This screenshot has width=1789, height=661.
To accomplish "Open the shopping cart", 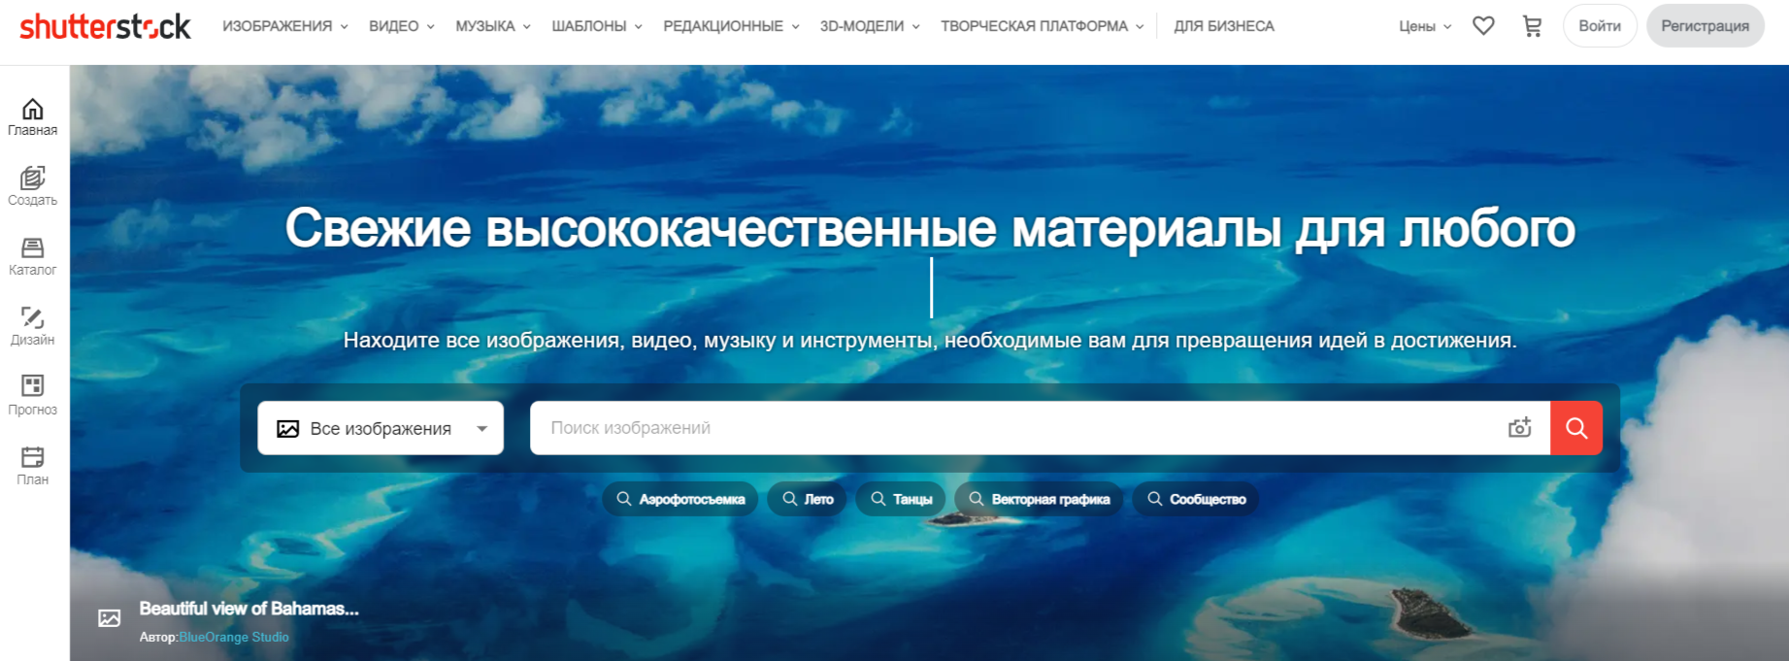I will pyautogui.click(x=1532, y=26).
